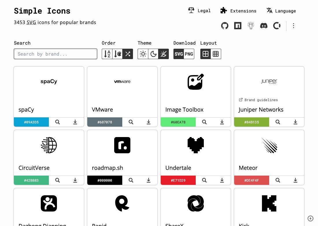Click the Rapid icon
Viewport: 318px width, 226px height.
pos(122,203)
